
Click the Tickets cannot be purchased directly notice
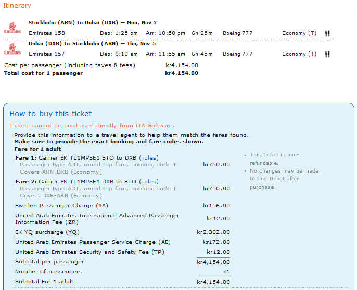point(92,126)
